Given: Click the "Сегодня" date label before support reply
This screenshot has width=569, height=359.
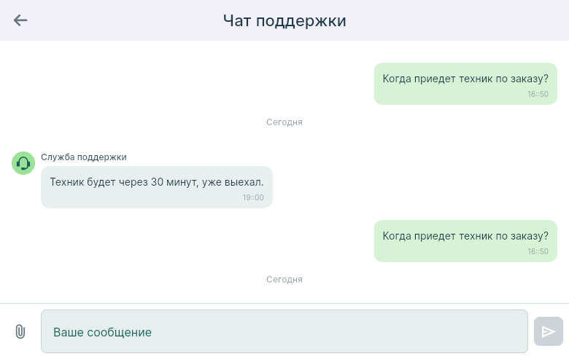Looking at the screenshot, I should (x=284, y=122).
